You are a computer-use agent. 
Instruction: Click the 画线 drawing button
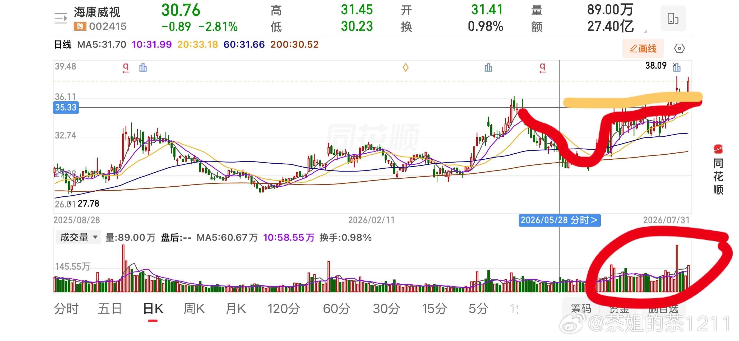pos(643,49)
